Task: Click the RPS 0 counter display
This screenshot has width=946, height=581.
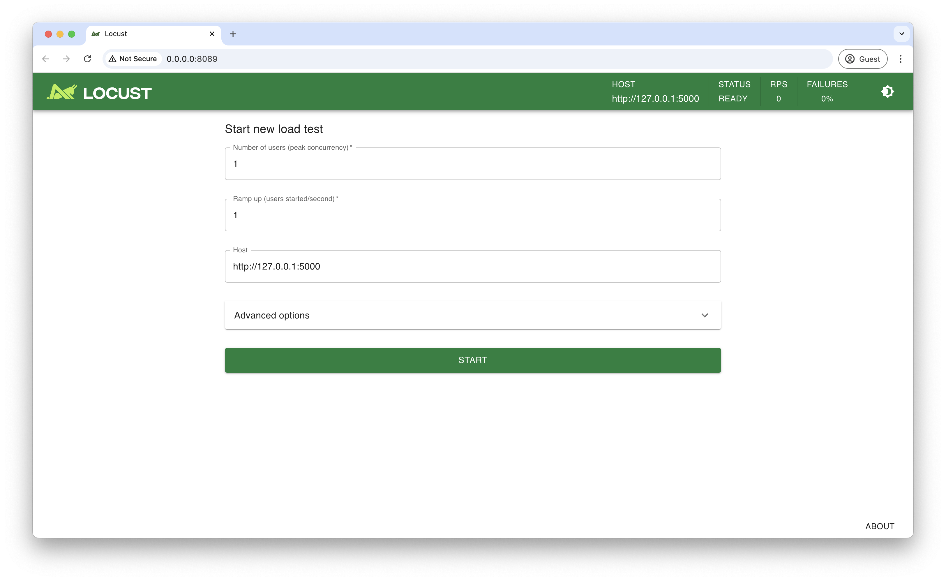Action: pos(779,91)
